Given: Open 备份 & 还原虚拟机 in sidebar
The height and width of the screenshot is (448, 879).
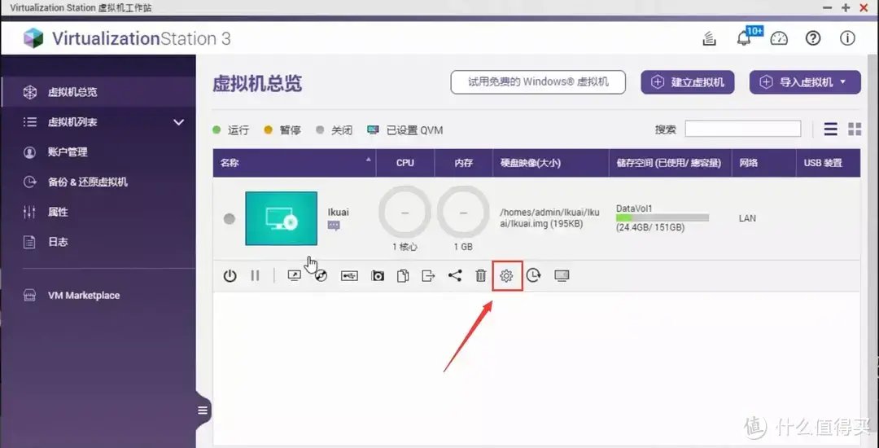Looking at the screenshot, I should coord(88,182).
